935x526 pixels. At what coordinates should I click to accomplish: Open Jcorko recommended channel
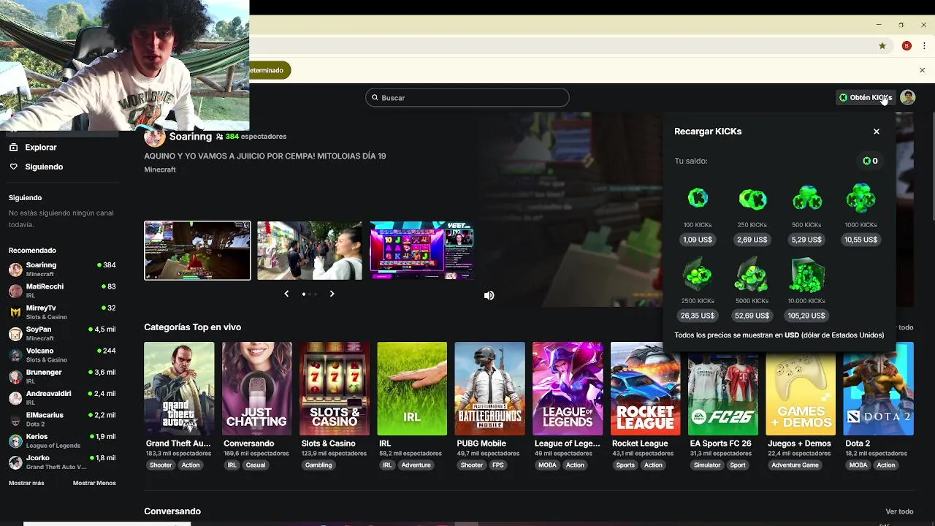tap(62, 462)
